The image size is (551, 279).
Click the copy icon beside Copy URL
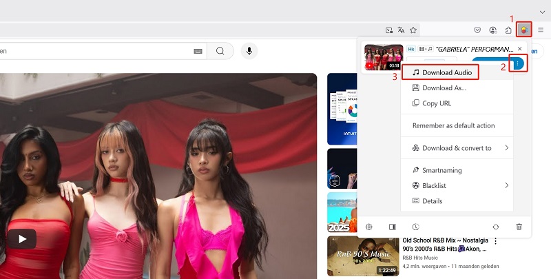pos(416,103)
